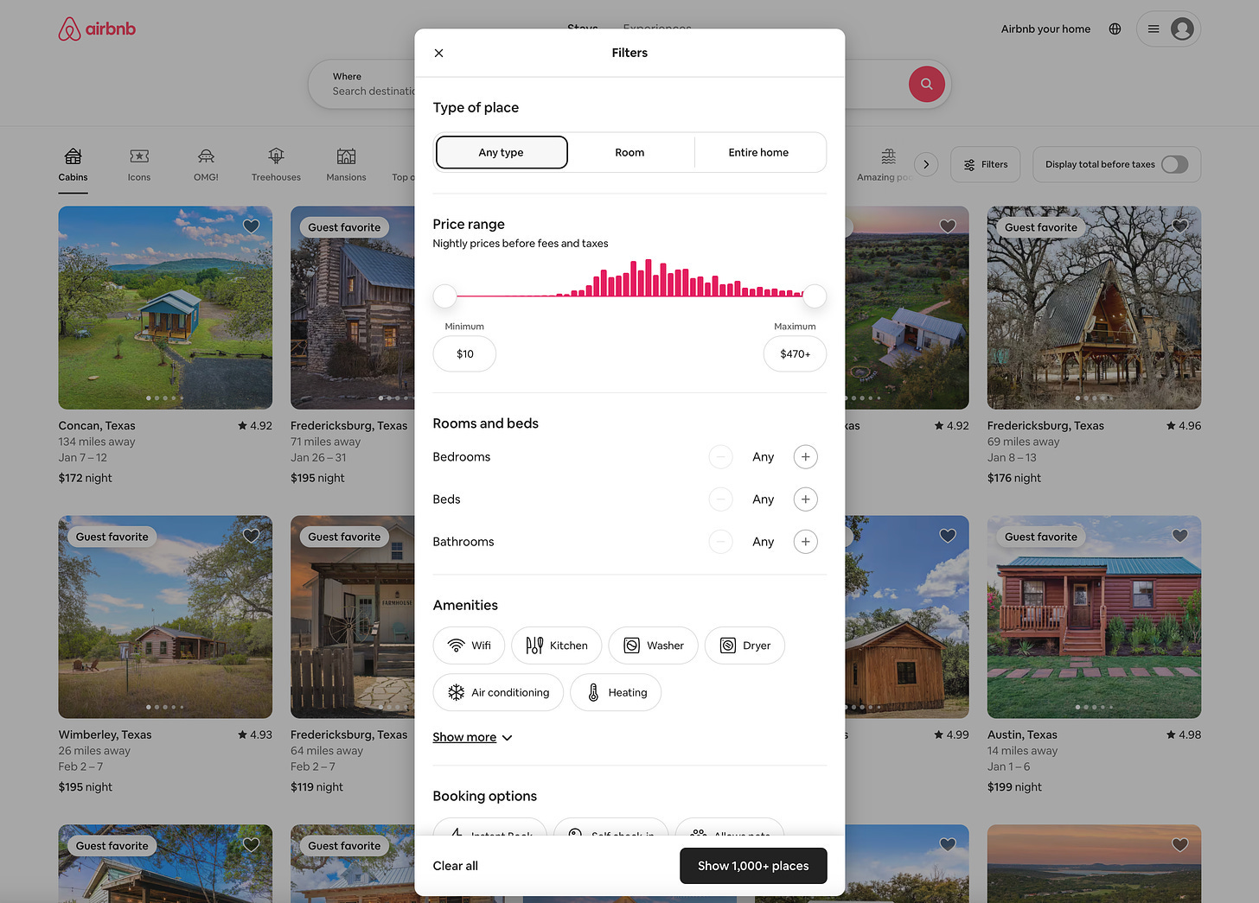
Task: Click the category carousel next arrow
Action: pos(926,164)
